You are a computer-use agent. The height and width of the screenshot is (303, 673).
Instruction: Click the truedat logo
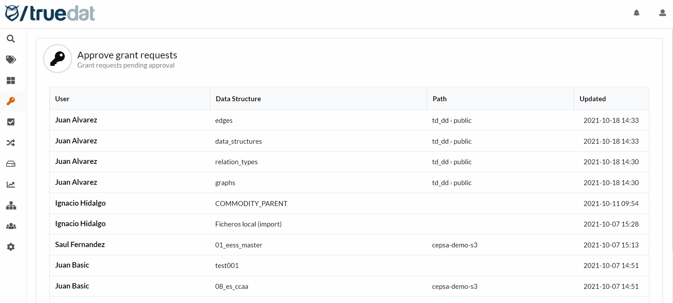pos(50,13)
